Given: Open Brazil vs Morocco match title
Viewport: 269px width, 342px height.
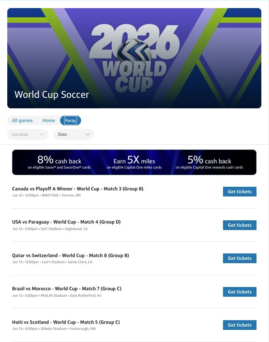Looking at the screenshot, I should pos(67,289).
